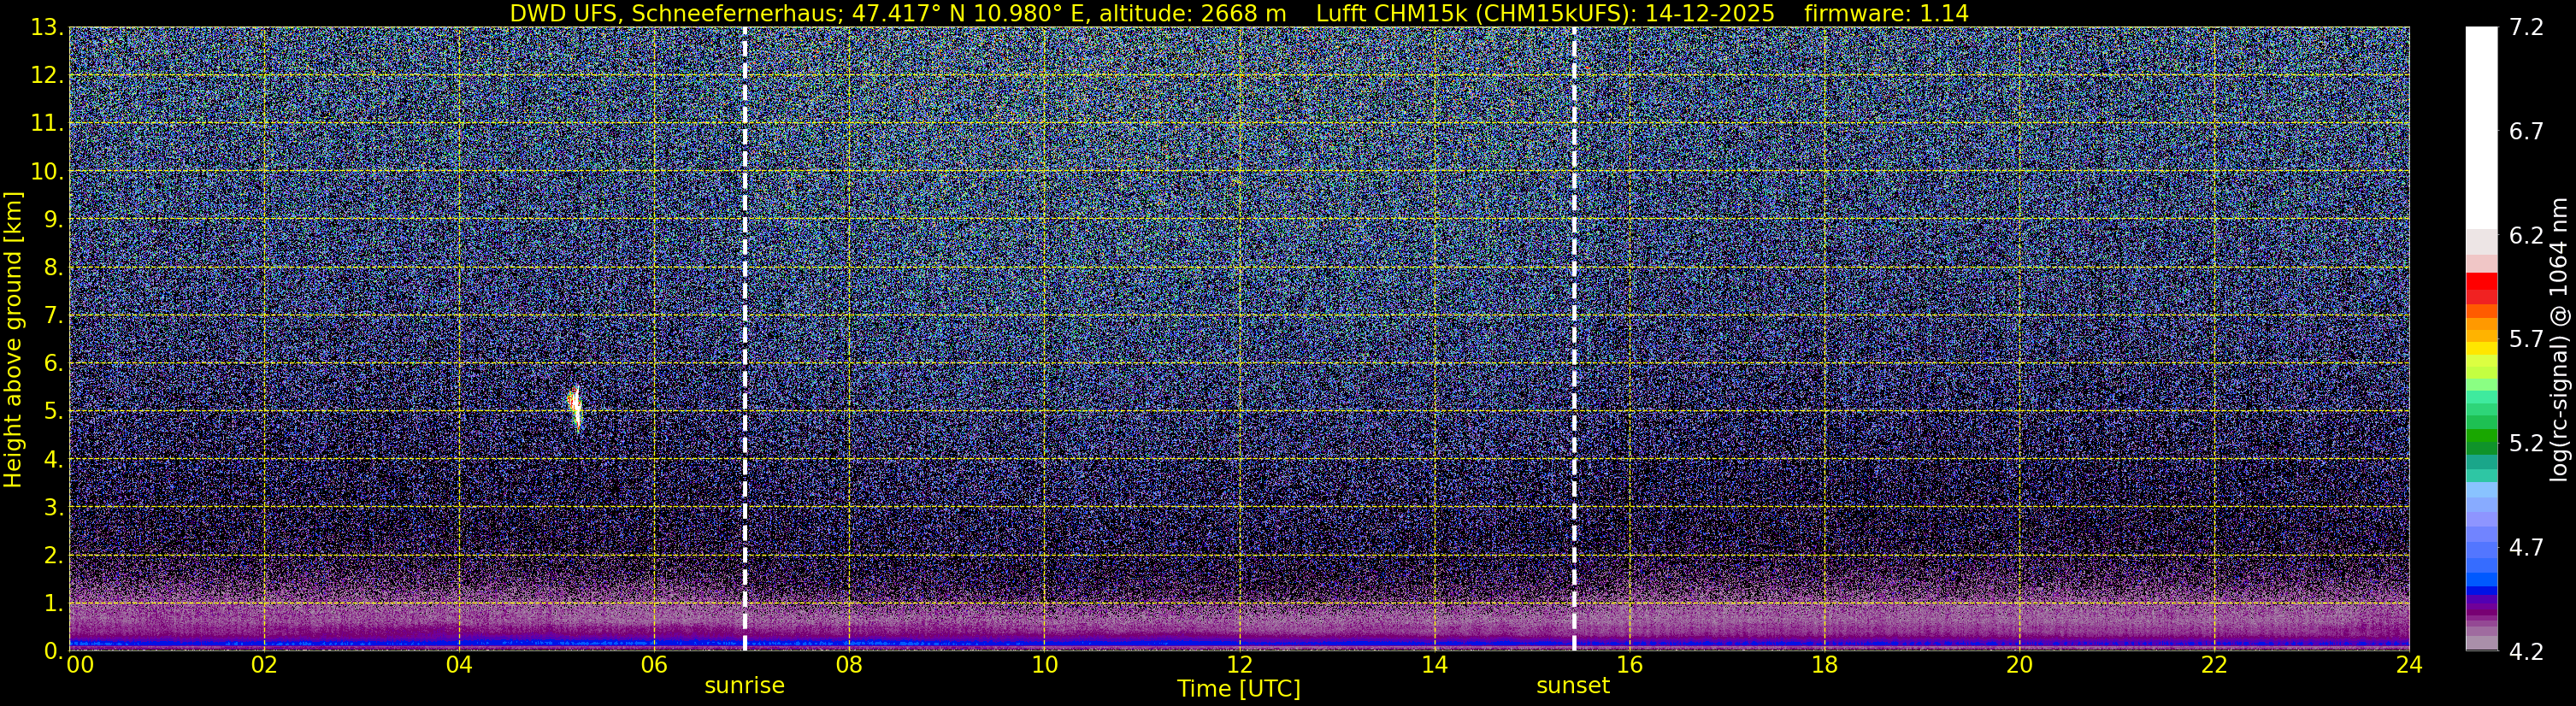Image resolution: width=2576 pixels, height=706 pixels.
Task: Click the white top section of the colorbar
Action: tap(2481, 128)
